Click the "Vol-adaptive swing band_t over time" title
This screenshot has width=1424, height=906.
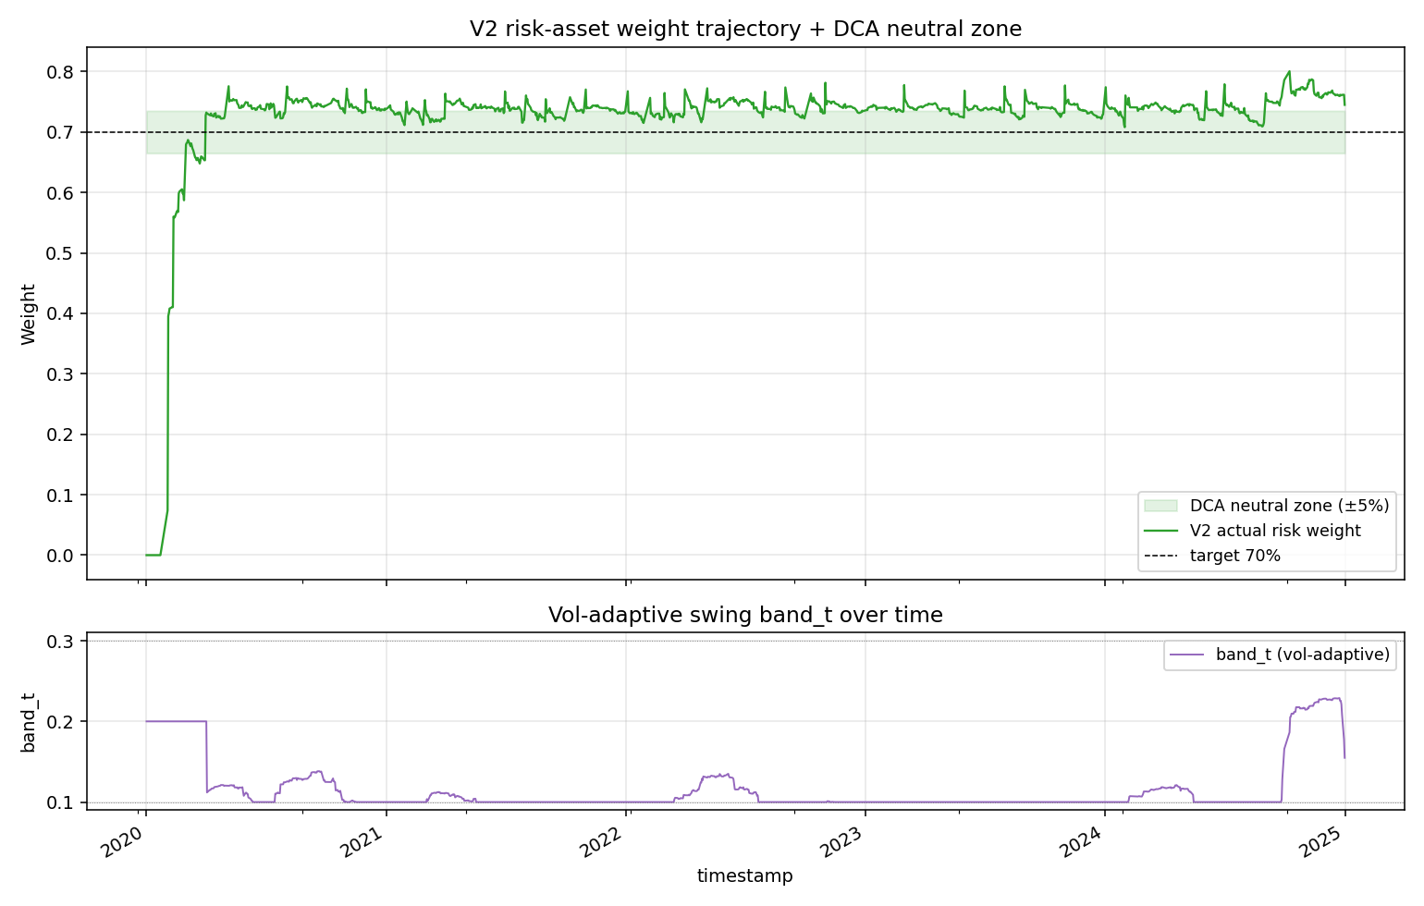[745, 615]
